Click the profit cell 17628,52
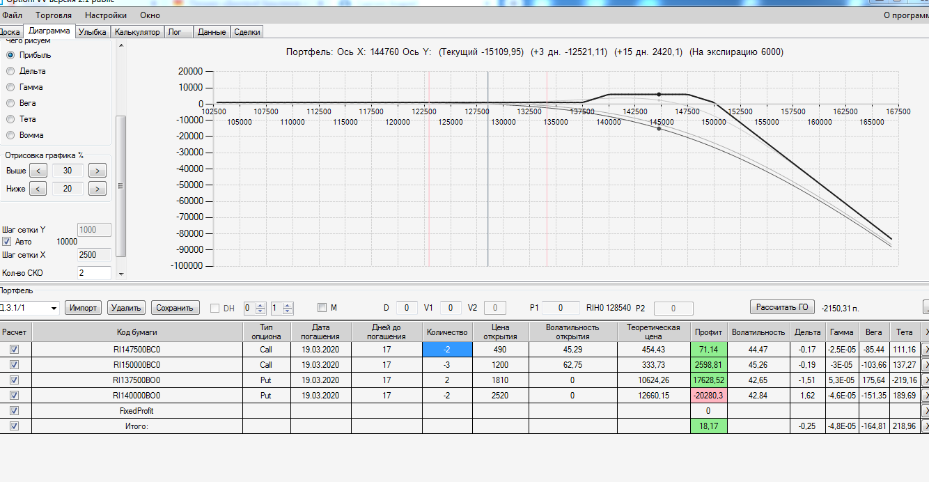The width and height of the screenshot is (929, 482). pyautogui.click(x=708, y=380)
